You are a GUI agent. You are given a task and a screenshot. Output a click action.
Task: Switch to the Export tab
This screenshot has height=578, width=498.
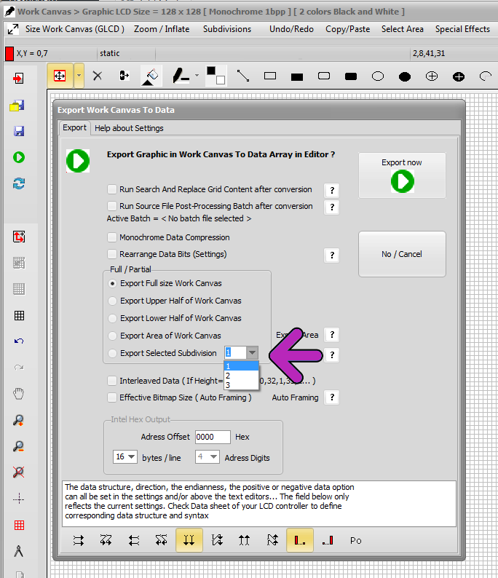(x=74, y=127)
